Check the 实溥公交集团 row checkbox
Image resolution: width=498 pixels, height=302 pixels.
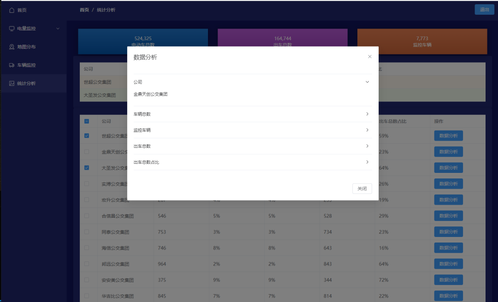[x=87, y=184]
